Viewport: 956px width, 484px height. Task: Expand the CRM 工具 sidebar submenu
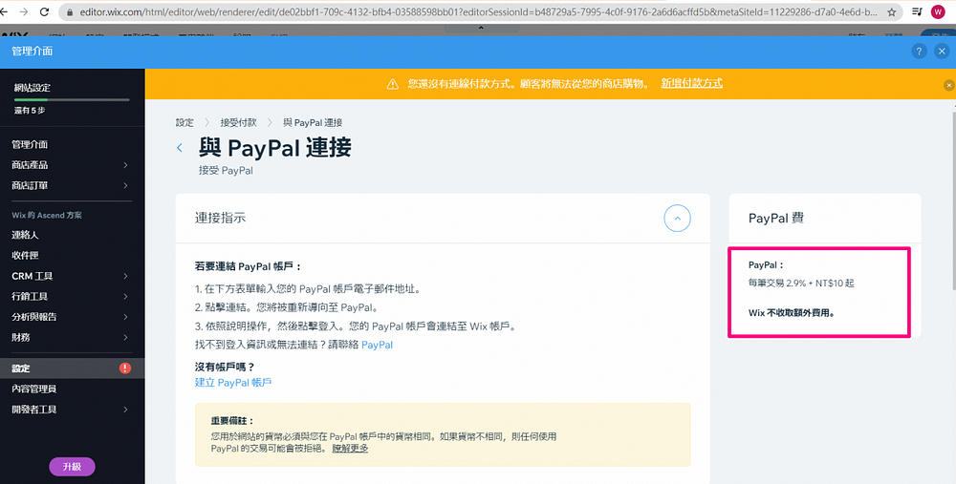coord(125,276)
